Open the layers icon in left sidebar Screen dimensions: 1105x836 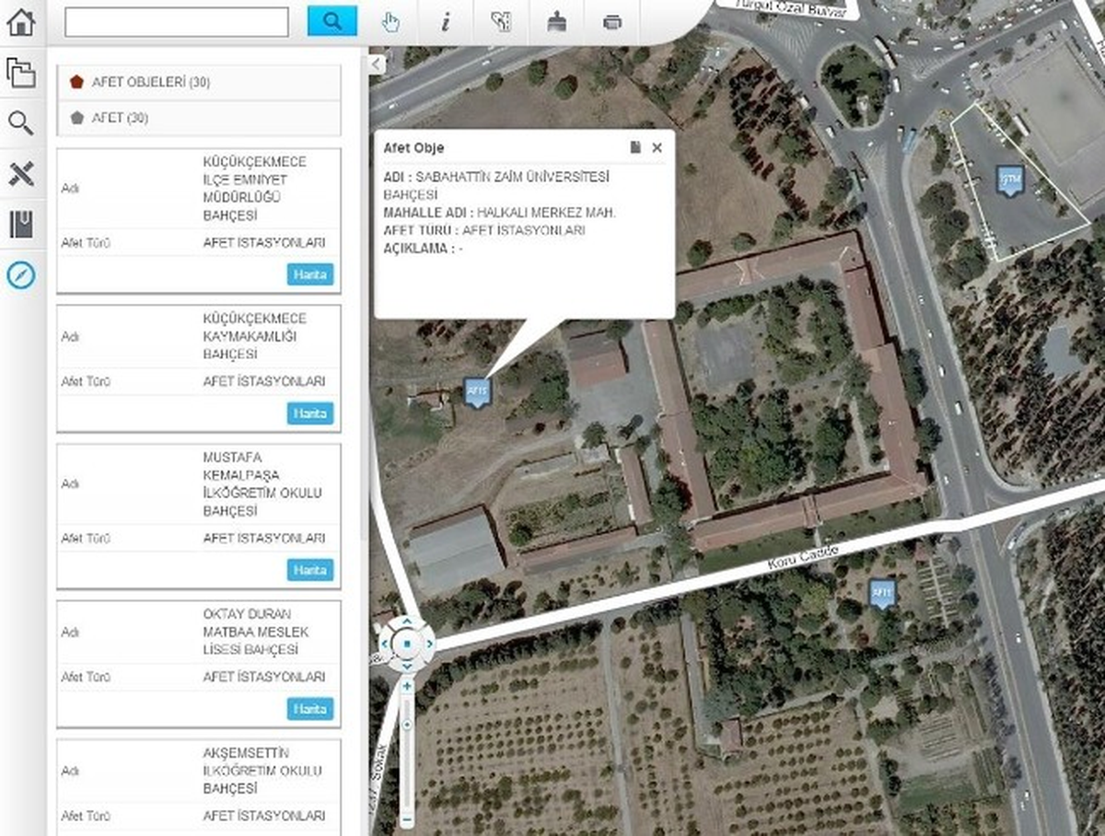coord(20,72)
